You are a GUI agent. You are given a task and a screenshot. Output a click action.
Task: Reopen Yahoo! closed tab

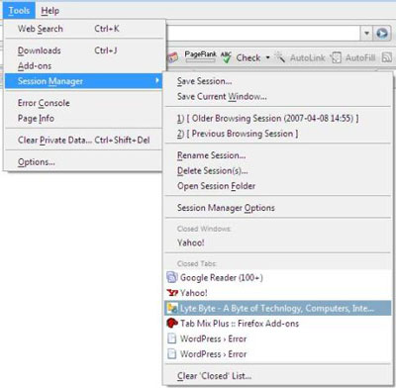[x=278, y=293]
